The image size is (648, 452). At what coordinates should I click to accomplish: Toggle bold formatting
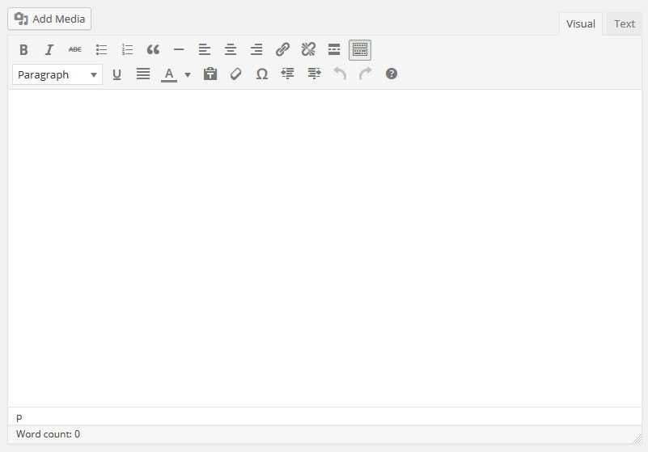[x=23, y=50]
